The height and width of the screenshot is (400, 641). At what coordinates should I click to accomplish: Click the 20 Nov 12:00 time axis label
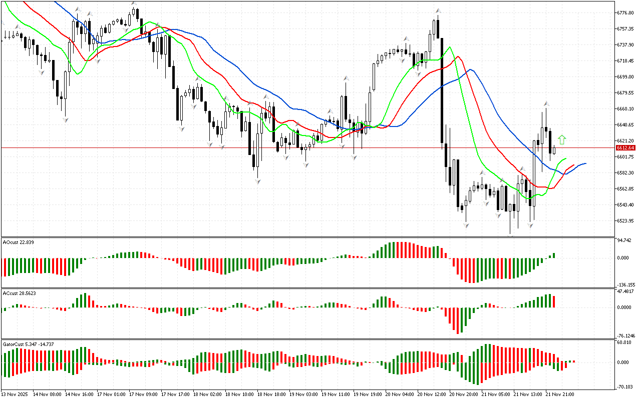(x=431, y=394)
